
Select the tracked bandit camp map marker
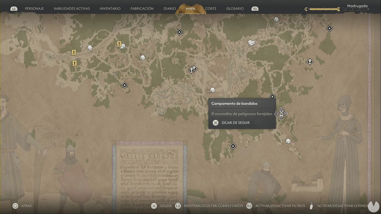tap(281, 113)
